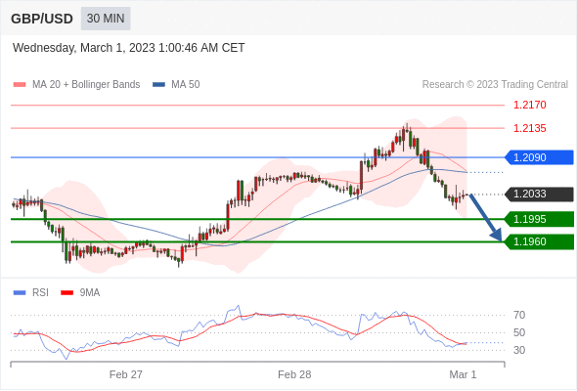Click the date and time Wednesday, March 1, 2023
Screen dimensions: 577x391
coord(128,48)
